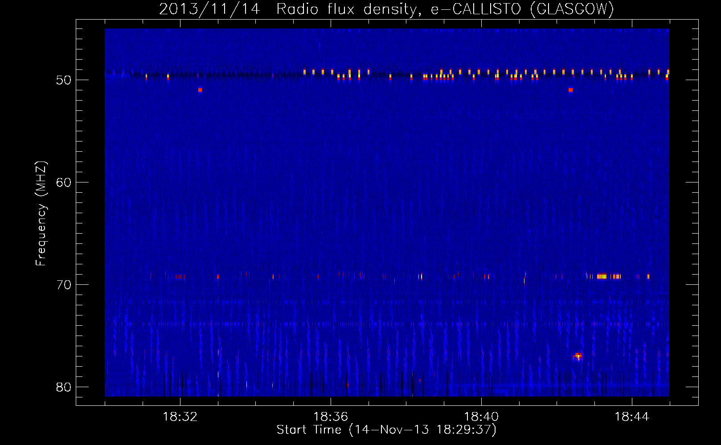Click the yellow streak at 69 MHz near 18:43
721x445 pixels.
tap(602, 276)
